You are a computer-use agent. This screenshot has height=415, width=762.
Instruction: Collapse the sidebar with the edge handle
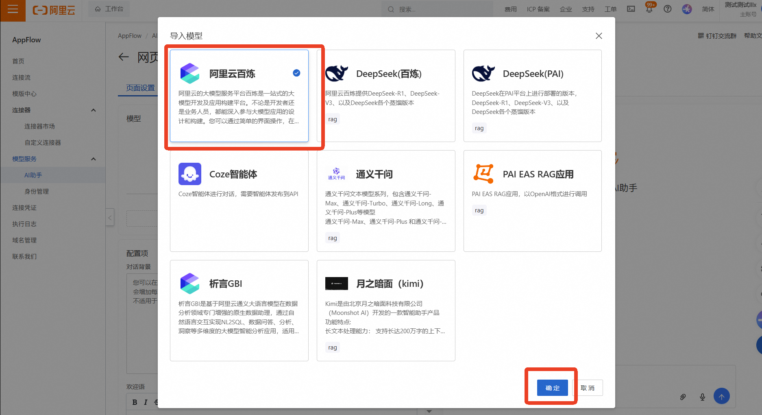coord(110,218)
